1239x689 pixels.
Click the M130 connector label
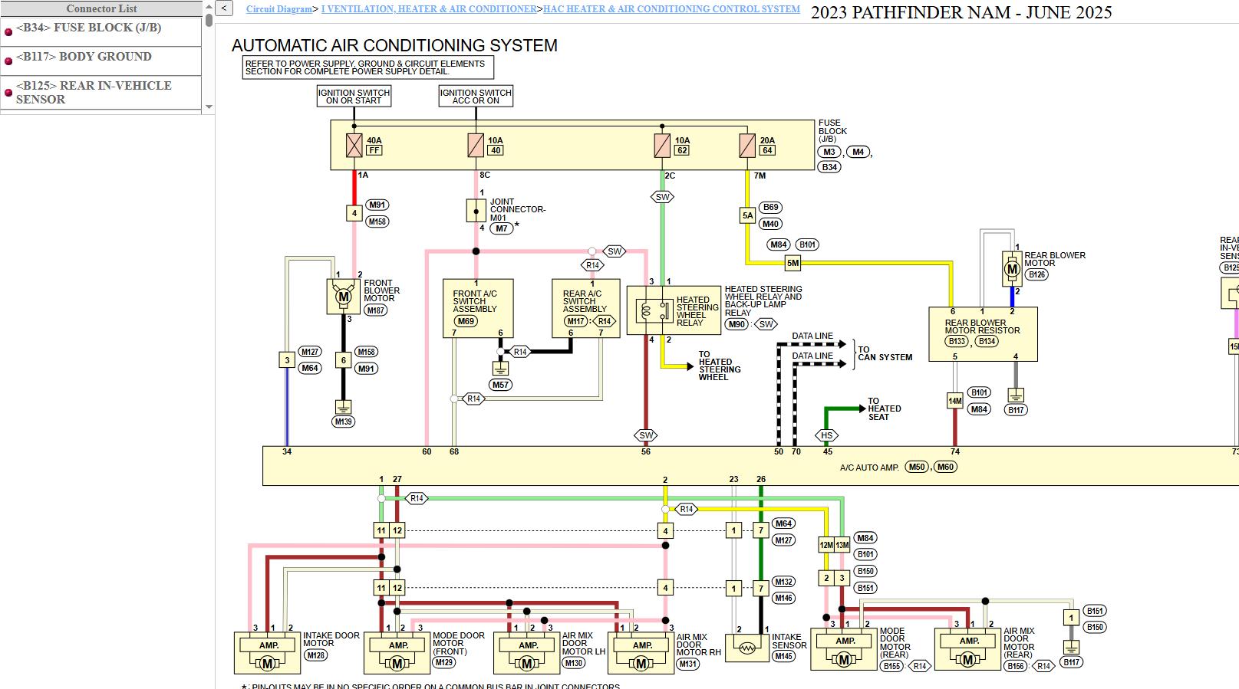click(574, 663)
